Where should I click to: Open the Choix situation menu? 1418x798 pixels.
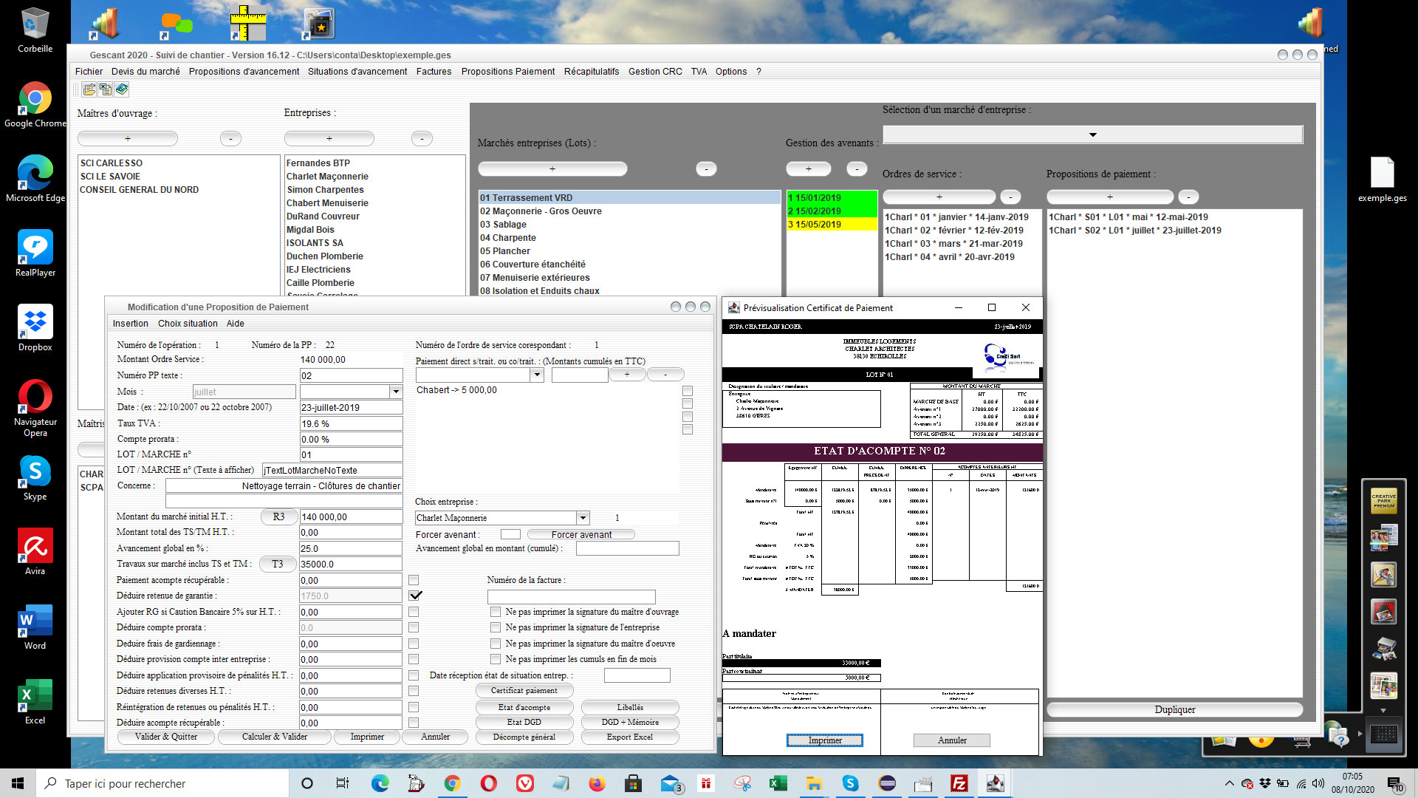point(188,324)
